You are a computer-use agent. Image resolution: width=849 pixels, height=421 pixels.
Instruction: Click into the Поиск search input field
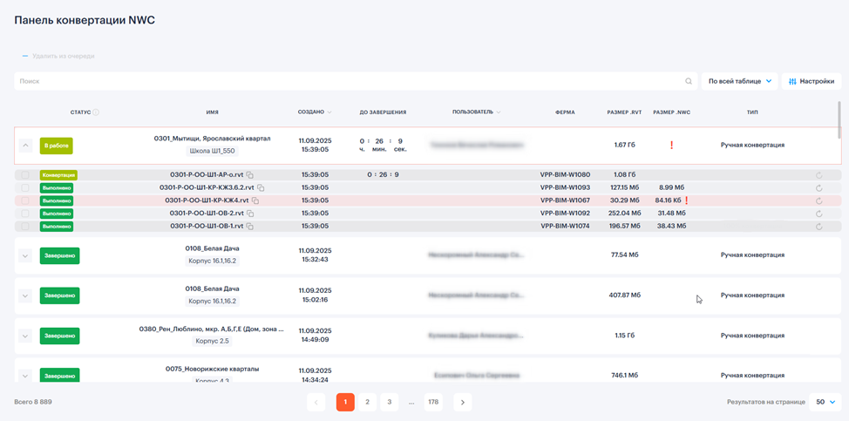point(349,81)
